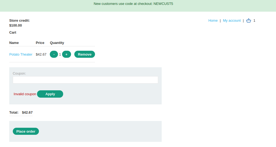
Task: Click the cart item count beside basket
Action: [254, 21]
